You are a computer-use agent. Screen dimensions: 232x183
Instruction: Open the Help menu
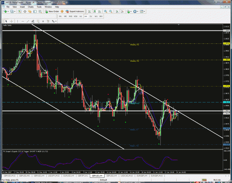(x=57, y=7)
